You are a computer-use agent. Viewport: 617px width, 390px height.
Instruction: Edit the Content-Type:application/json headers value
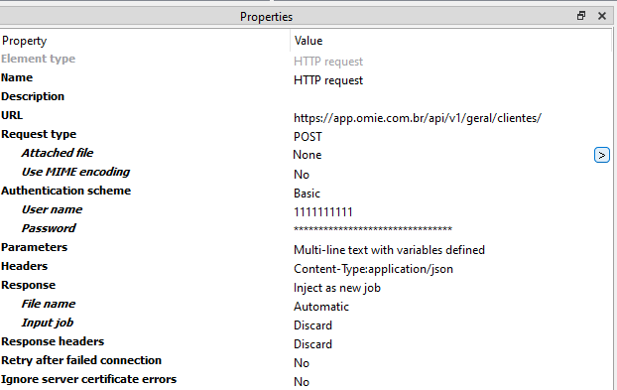coord(373,269)
